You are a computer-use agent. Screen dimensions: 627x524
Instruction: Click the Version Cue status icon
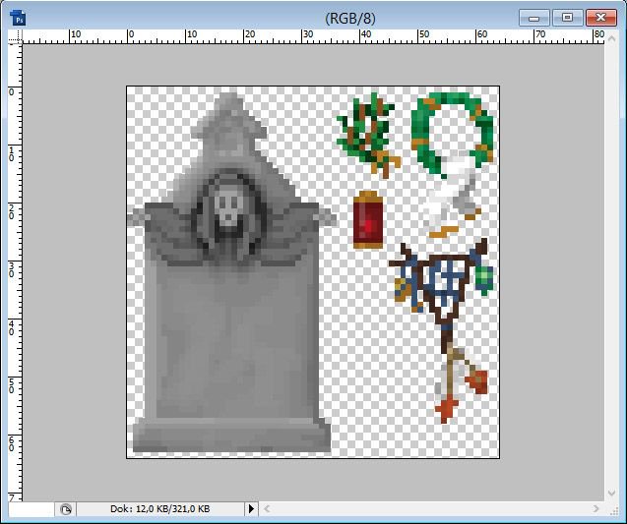coord(66,509)
